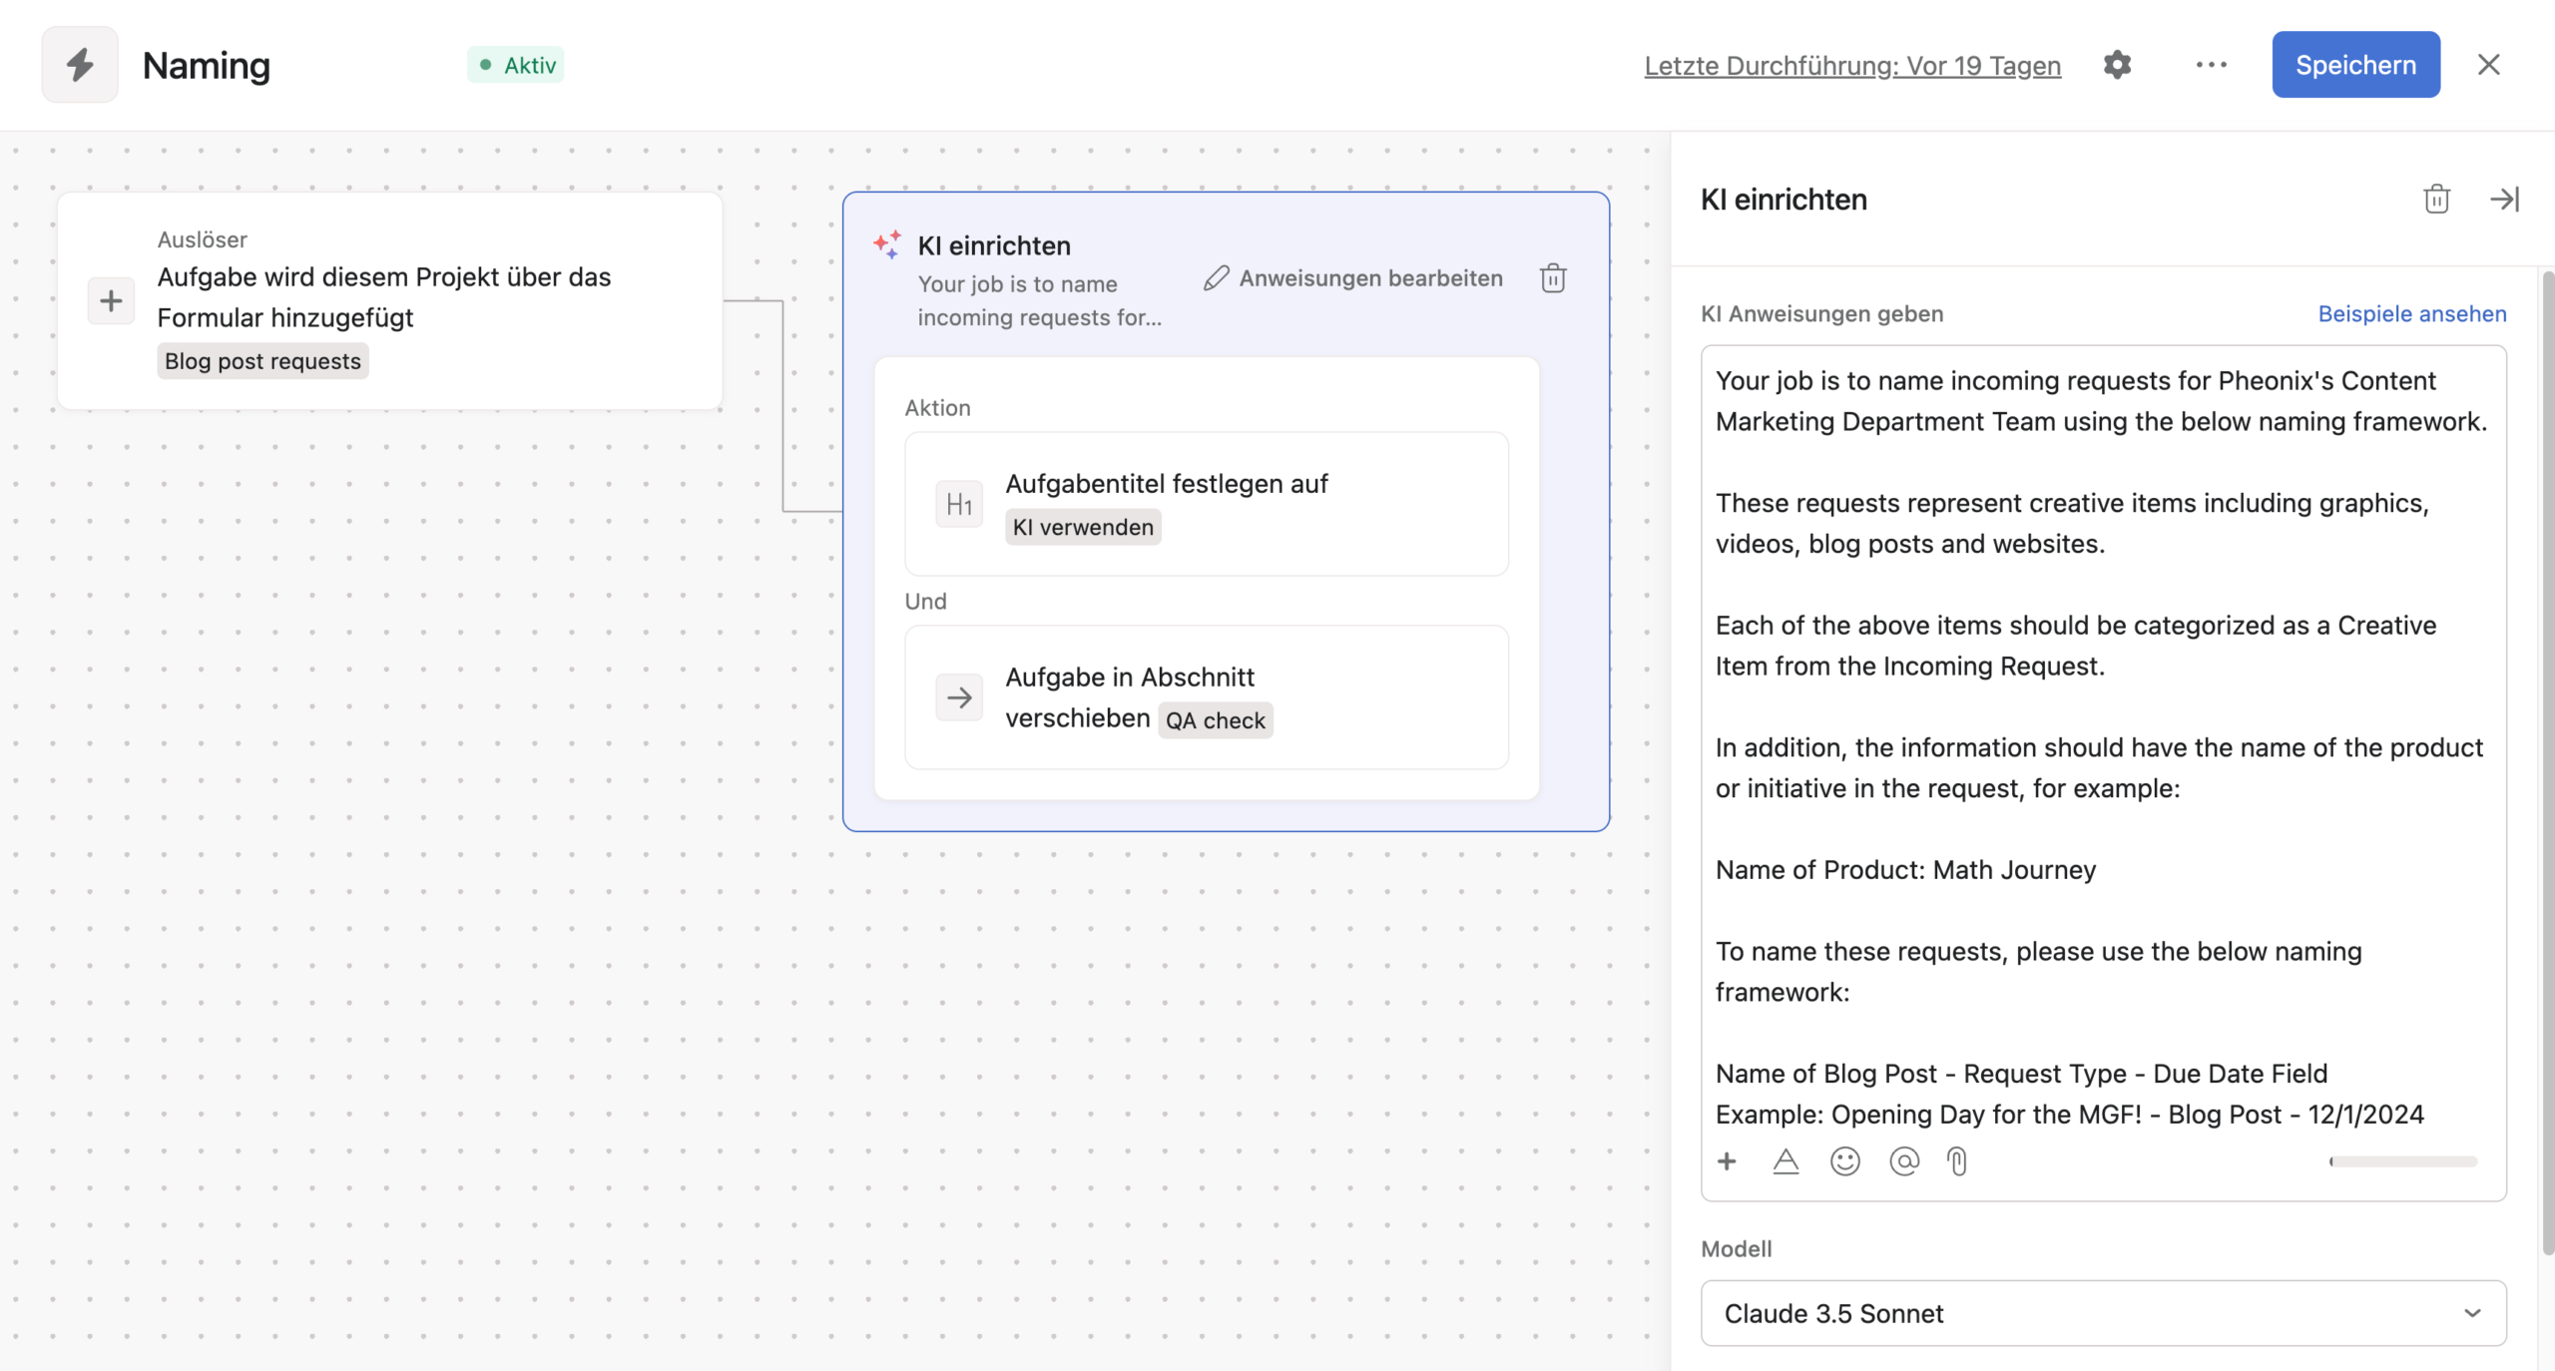2555x1371 pixels.
Task: Toggle the Aktiv status badge
Action: [516, 65]
